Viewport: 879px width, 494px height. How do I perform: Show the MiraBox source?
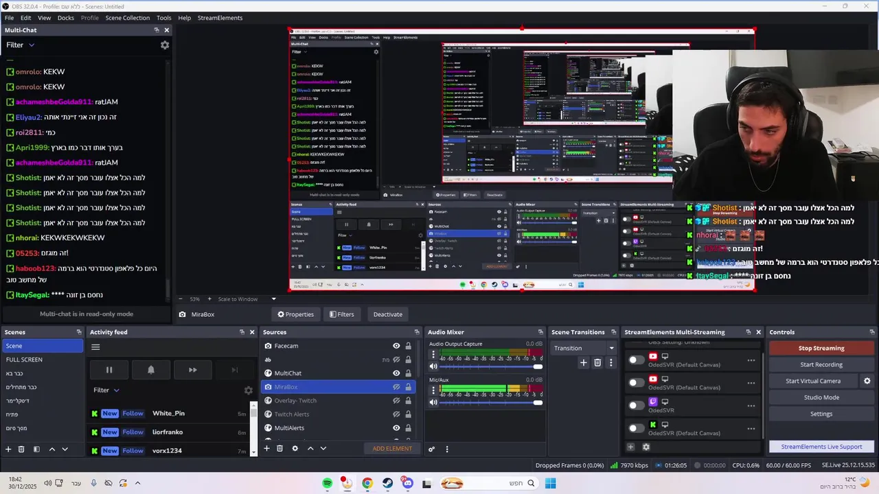pos(396,387)
